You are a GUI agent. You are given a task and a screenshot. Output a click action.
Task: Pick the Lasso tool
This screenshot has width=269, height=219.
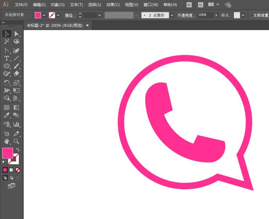[16, 41]
